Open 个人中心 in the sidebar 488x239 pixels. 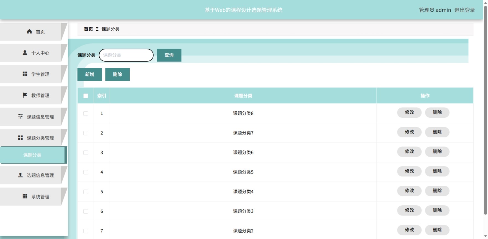point(33,53)
